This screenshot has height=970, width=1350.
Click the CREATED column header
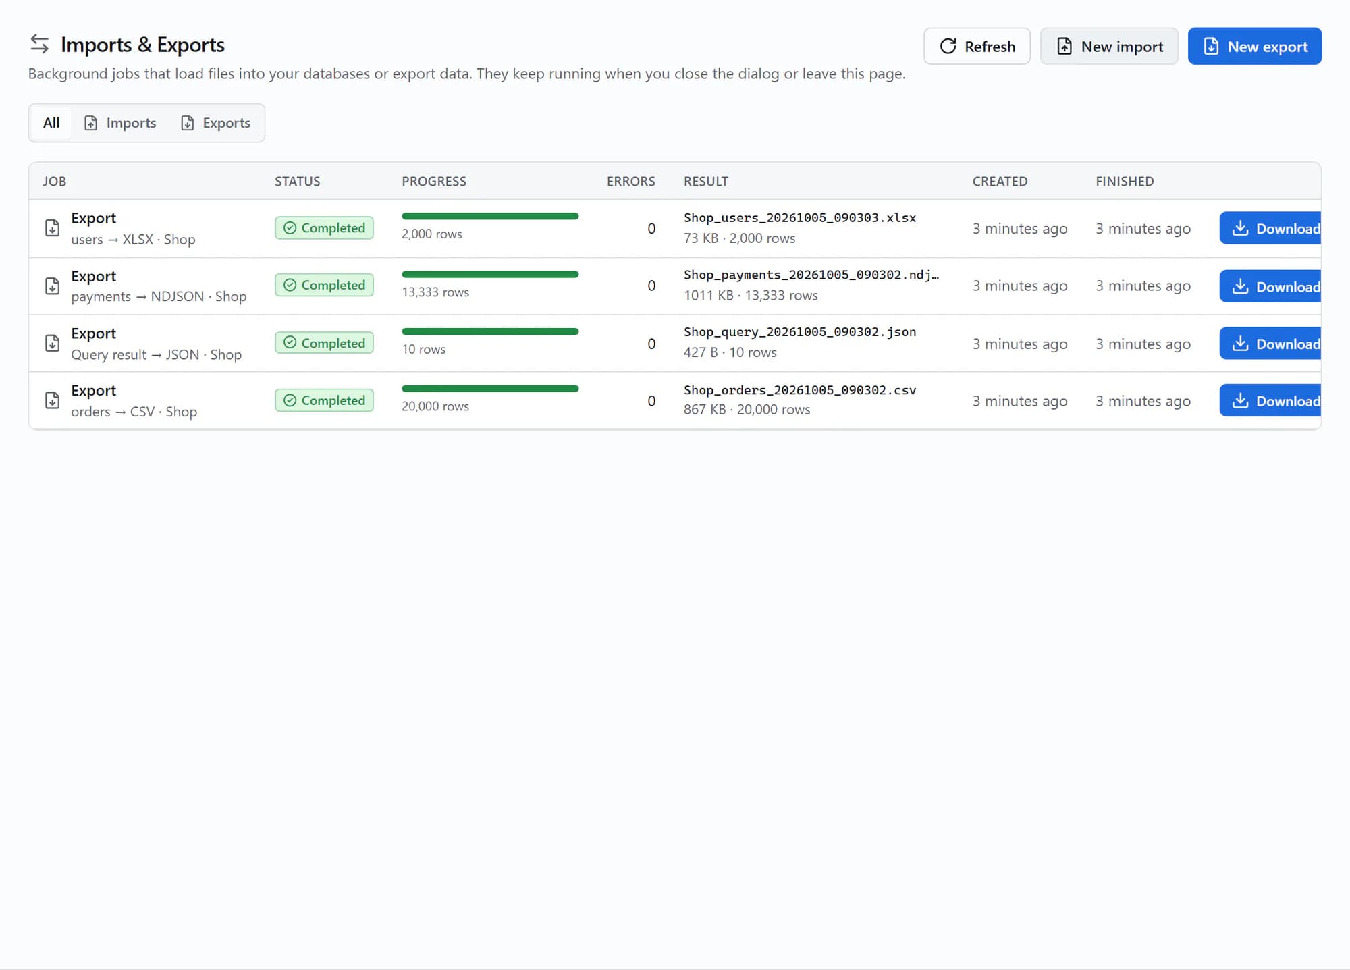(1000, 181)
